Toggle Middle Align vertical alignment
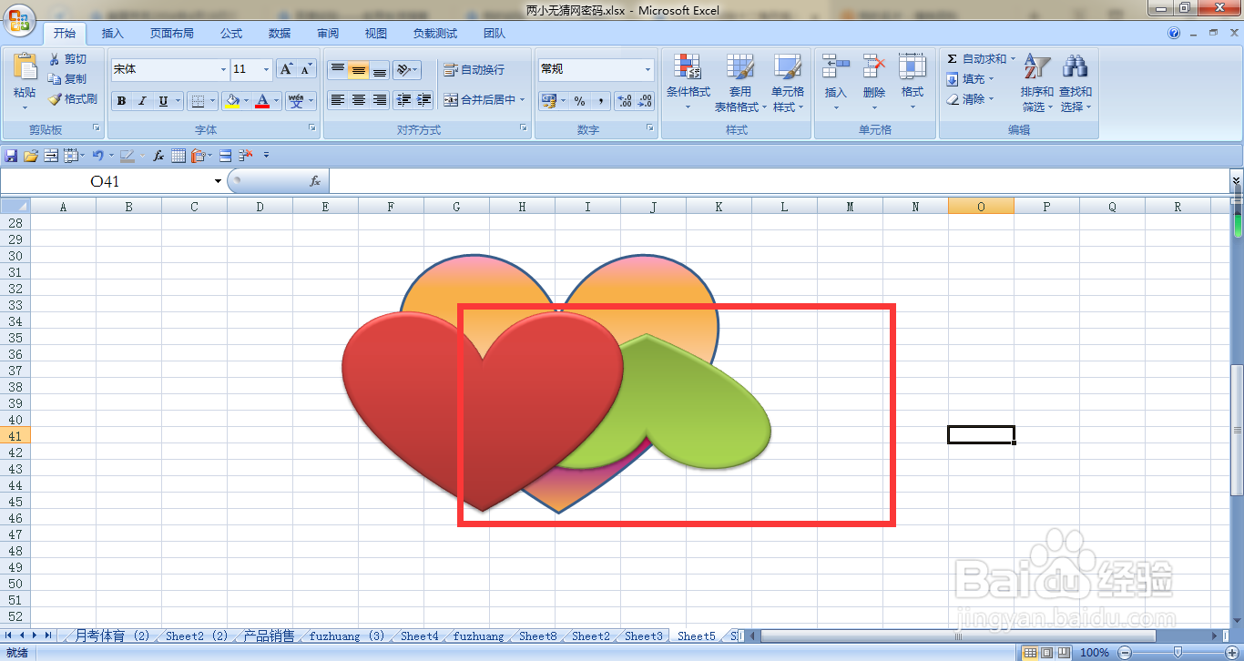 pyautogui.click(x=358, y=70)
